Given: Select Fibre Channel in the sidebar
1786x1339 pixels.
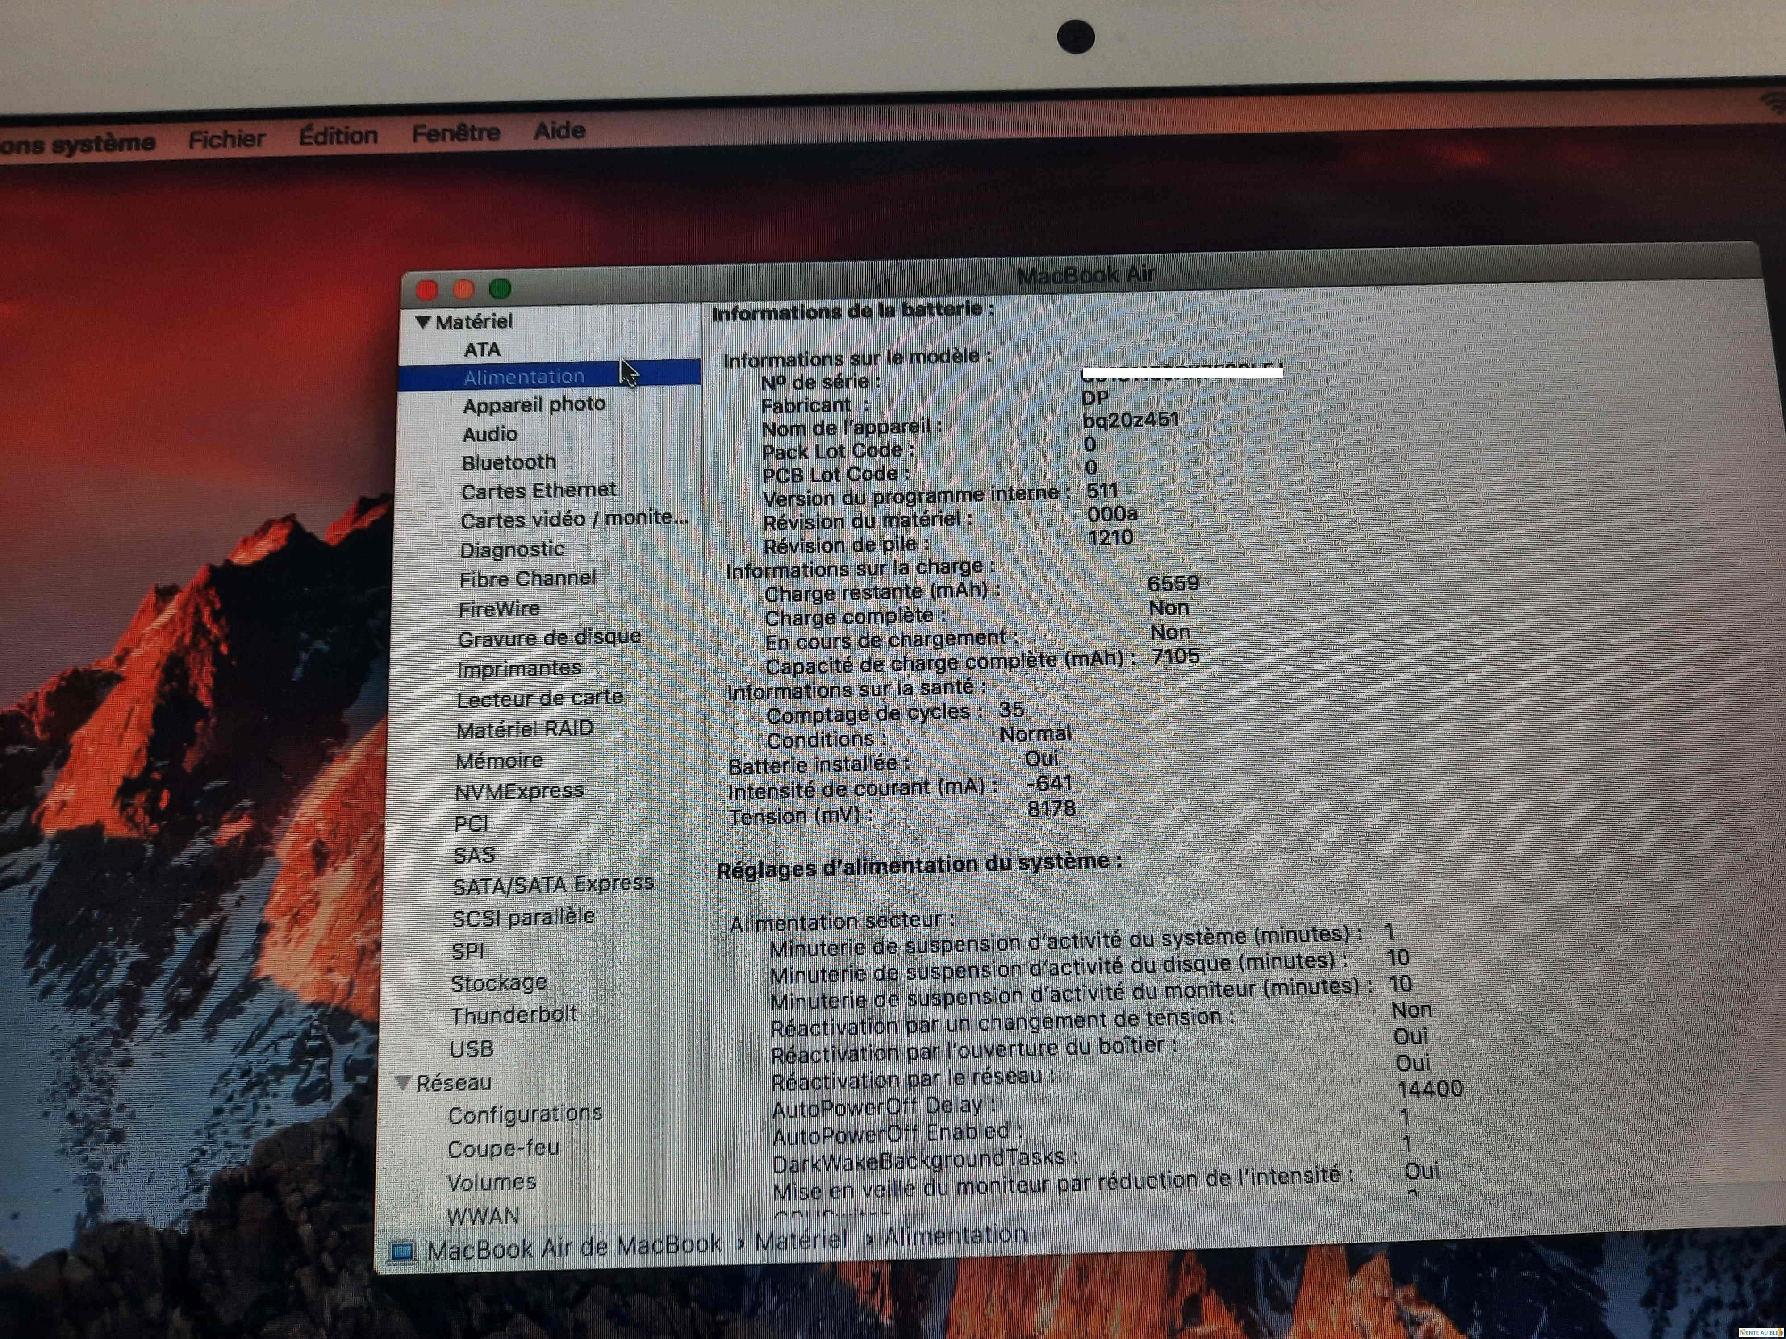Looking at the screenshot, I should tap(527, 579).
